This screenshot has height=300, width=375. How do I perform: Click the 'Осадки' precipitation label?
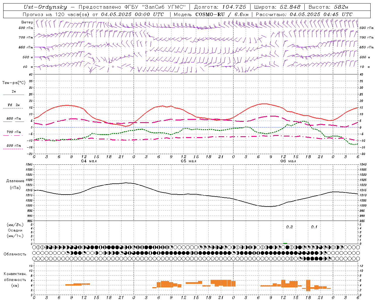click(15, 230)
